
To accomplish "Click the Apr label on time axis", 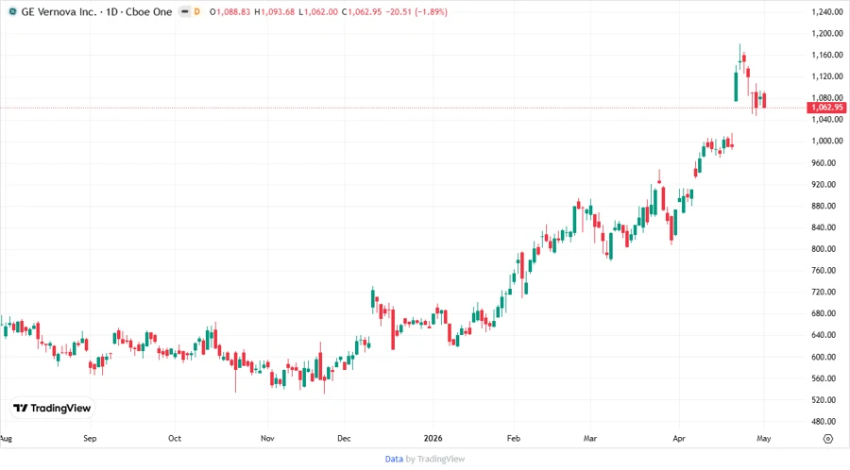I will 679,438.
